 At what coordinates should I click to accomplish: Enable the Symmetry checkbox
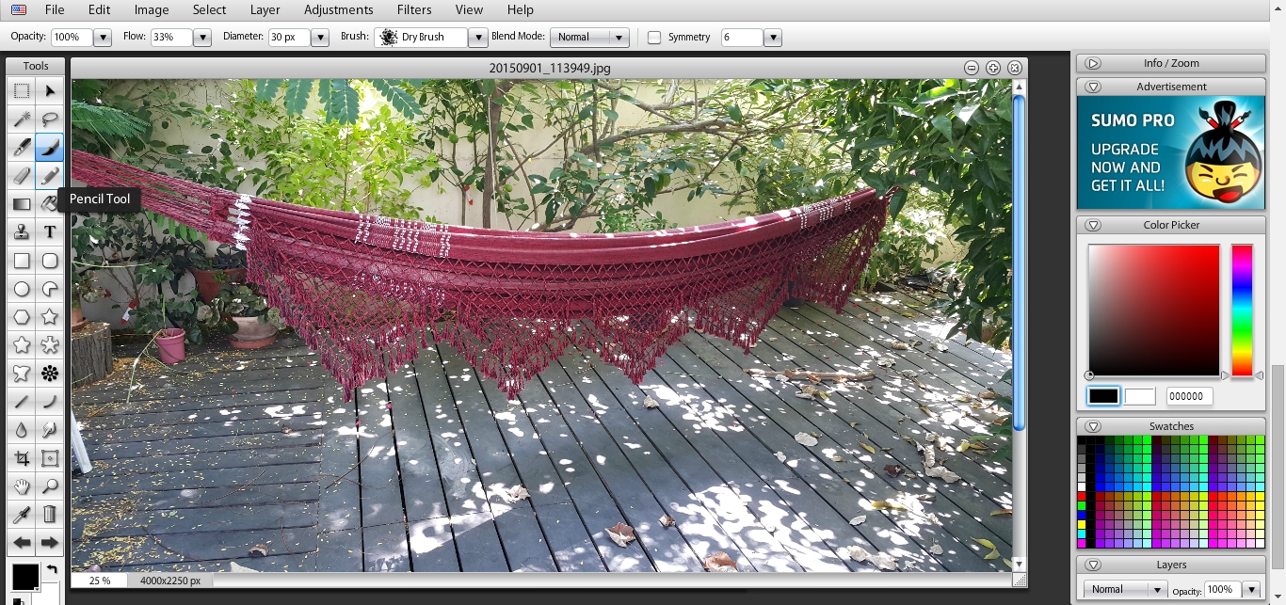654,38
